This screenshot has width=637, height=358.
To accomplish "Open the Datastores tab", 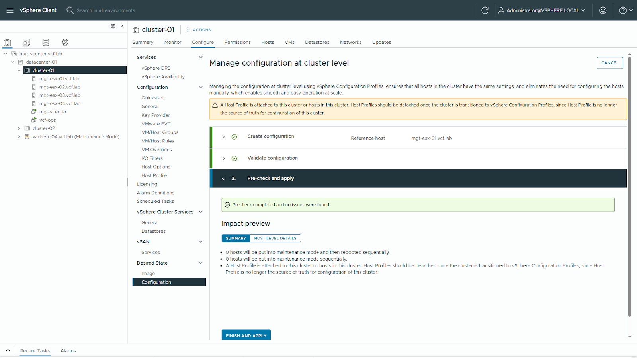I will pos(317,42).
